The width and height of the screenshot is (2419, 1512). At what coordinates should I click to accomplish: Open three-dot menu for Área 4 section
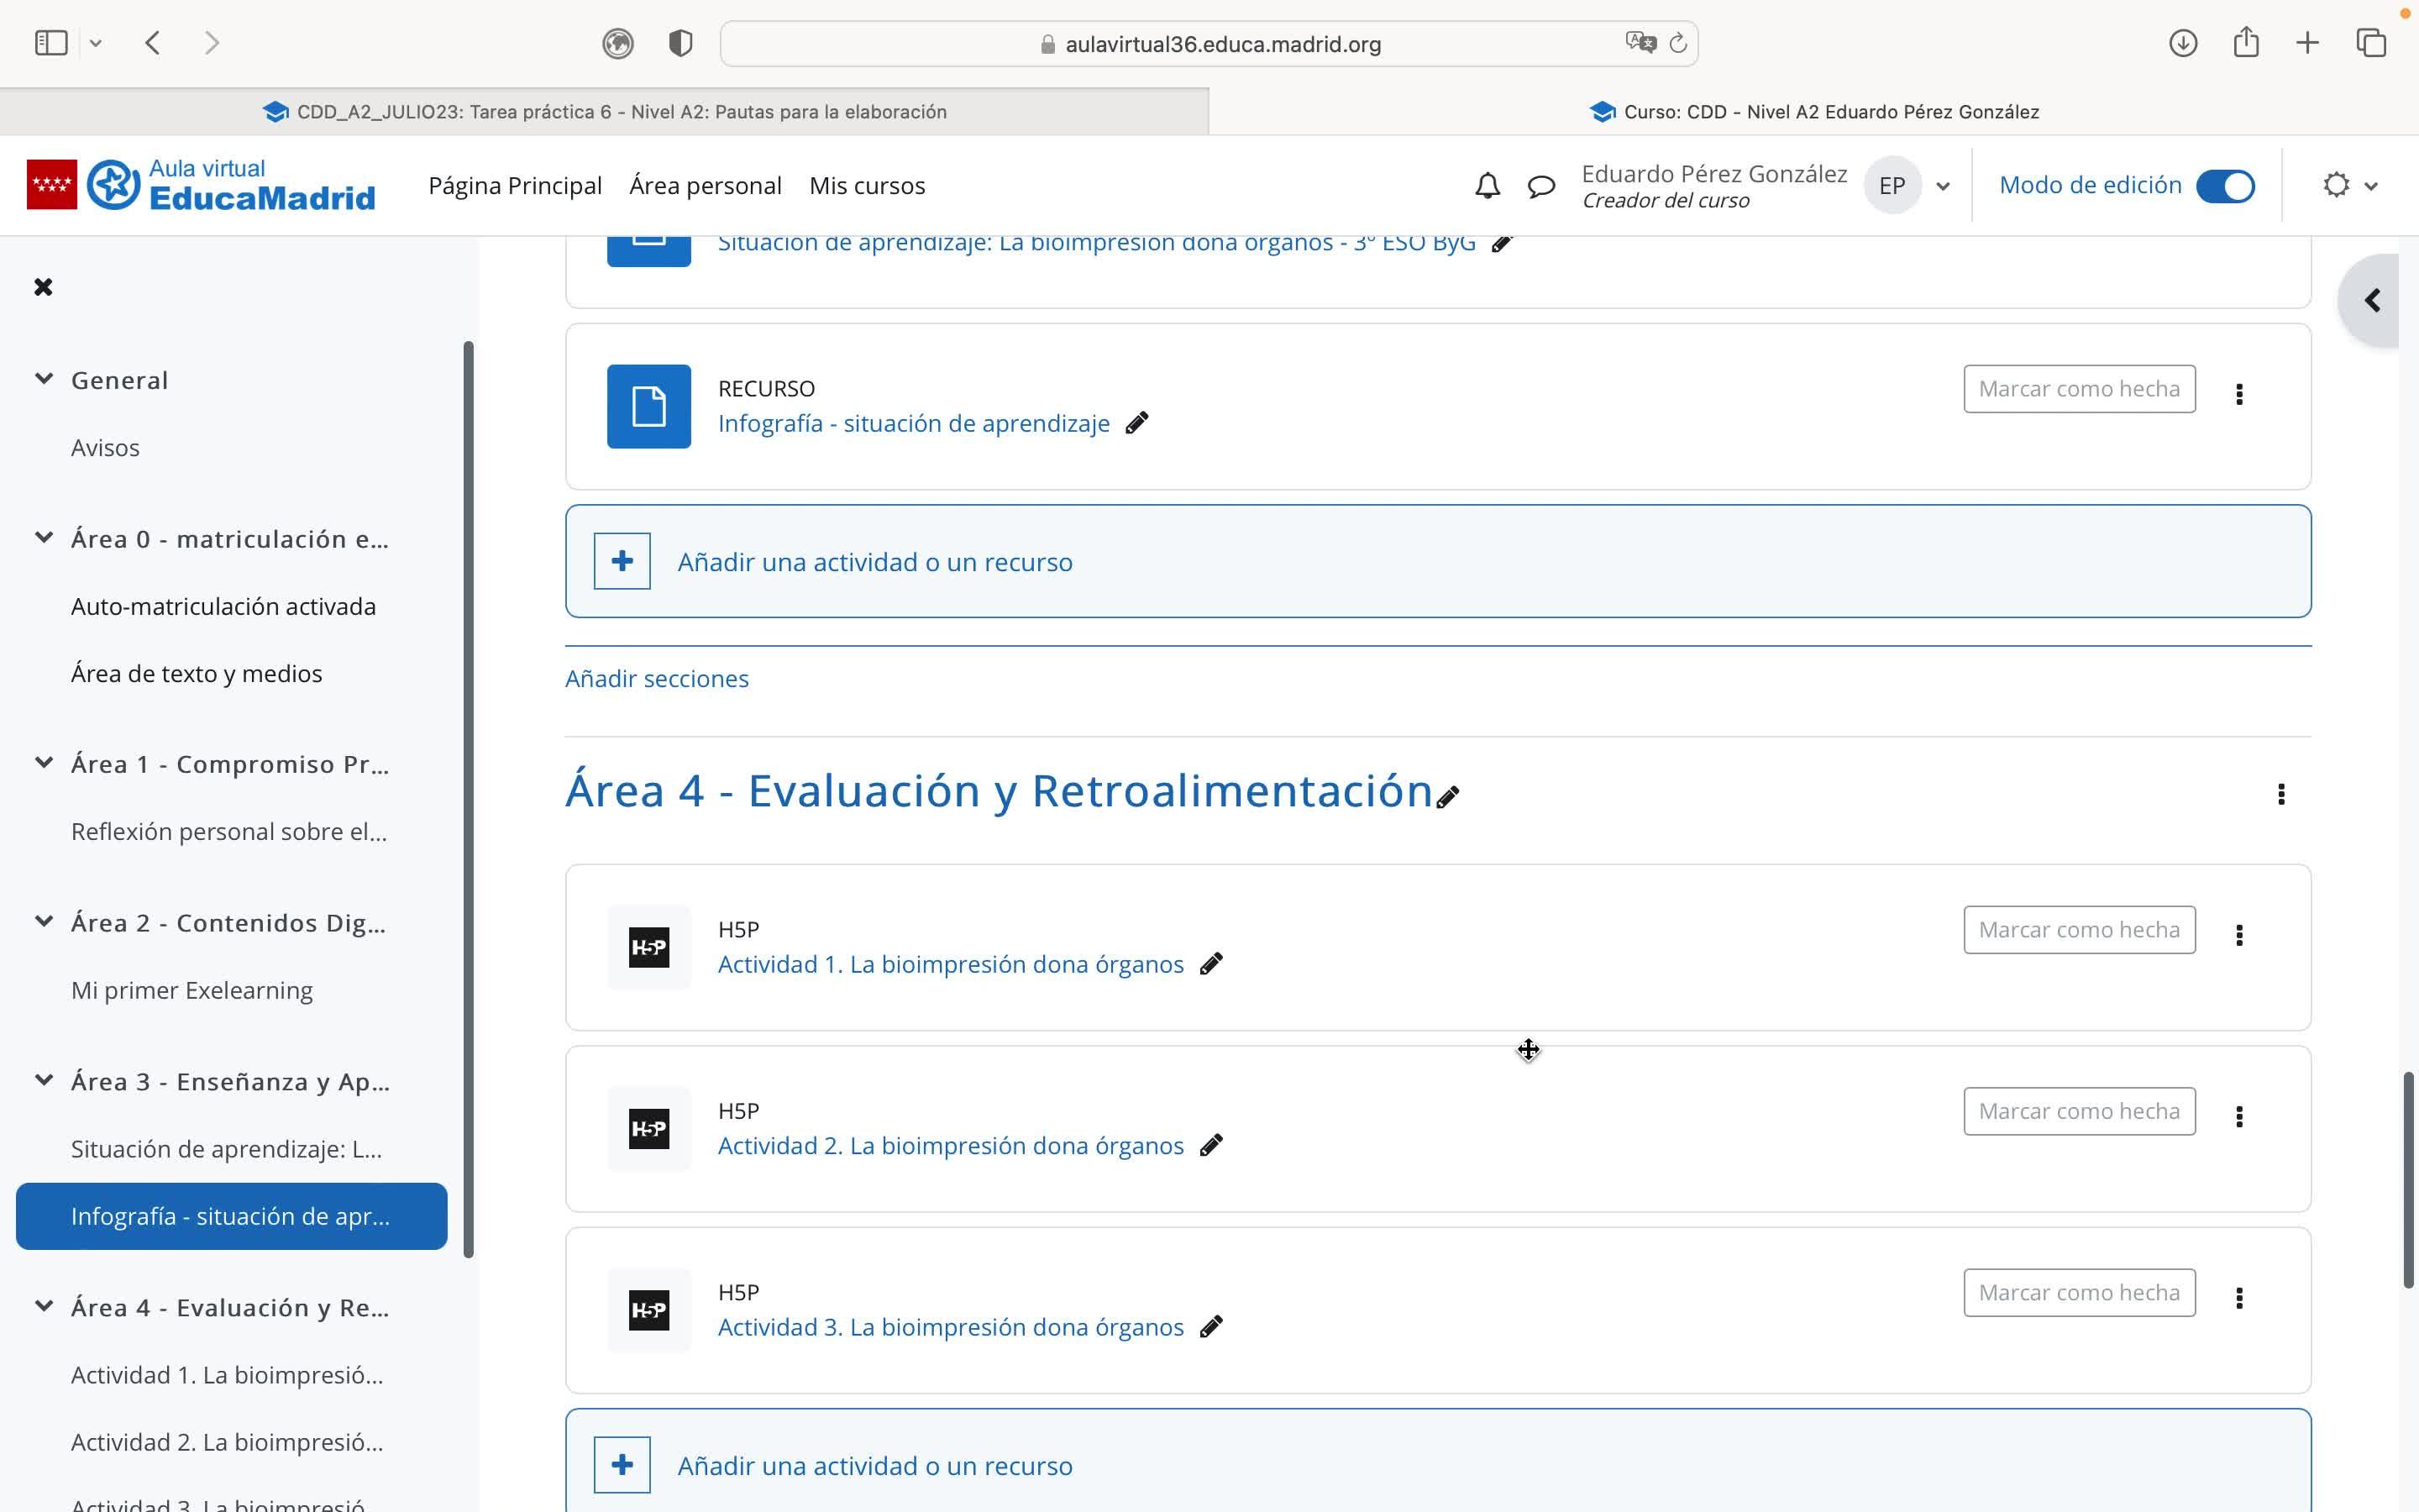pyautogui.click(x=2280, y=794)
